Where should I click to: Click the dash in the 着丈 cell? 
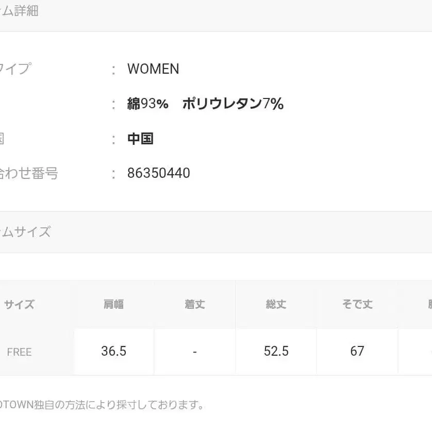click(194, 352)
